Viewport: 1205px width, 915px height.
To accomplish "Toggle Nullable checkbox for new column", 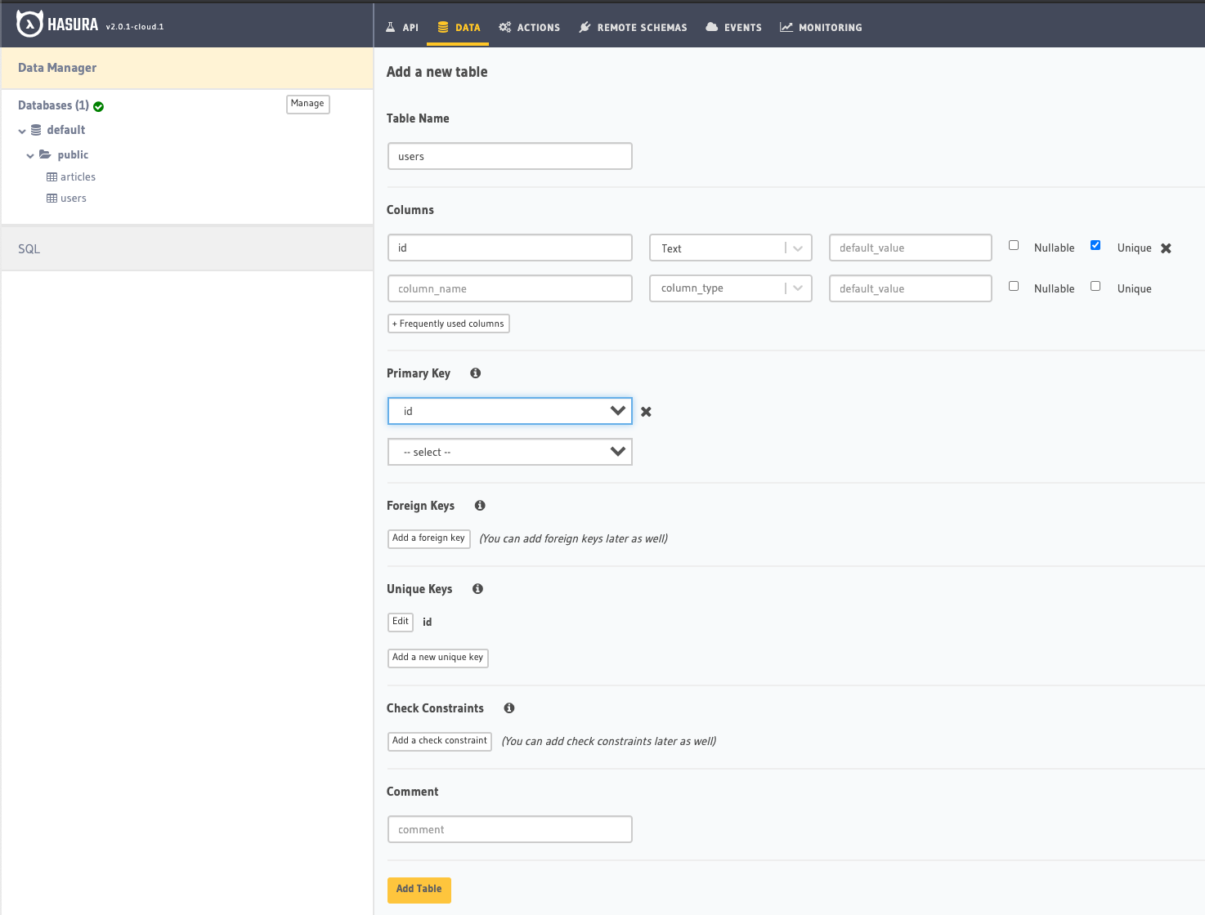I will pyautogui.click(x=1014, y=286).
